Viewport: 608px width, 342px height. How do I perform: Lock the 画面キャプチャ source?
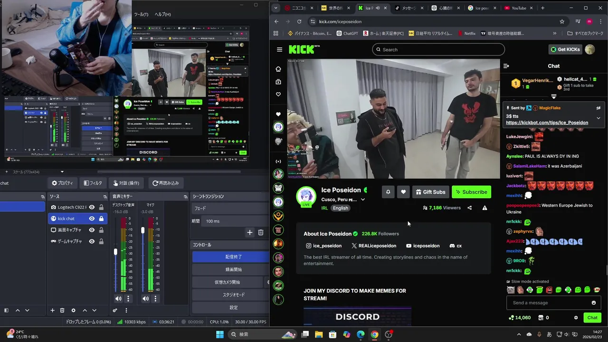click(101, 230)
